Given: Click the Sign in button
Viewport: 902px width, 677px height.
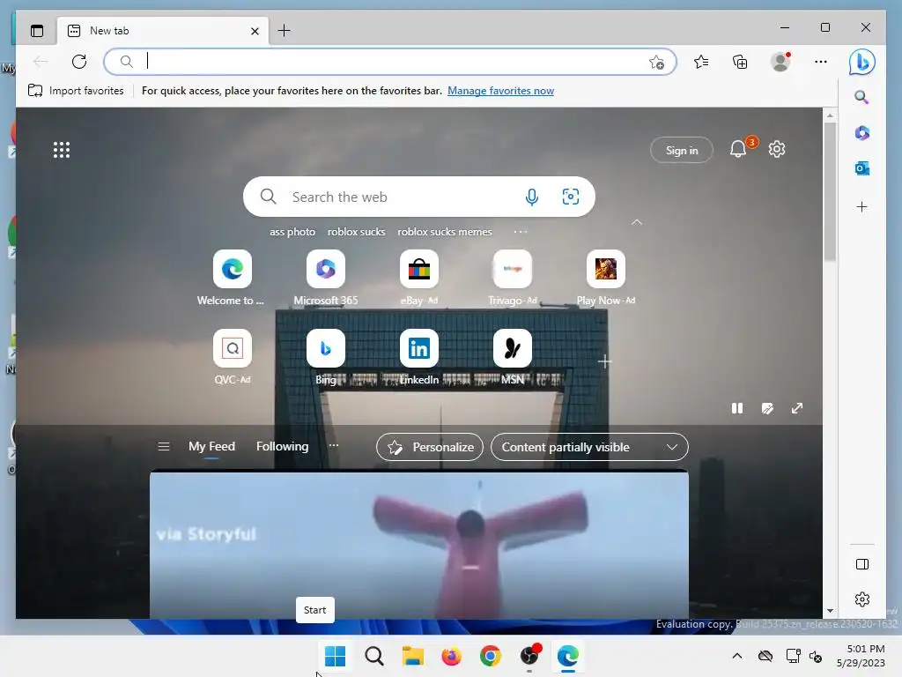Looking at the screenshot, I should pyautogui.click(x=682, y=150).
